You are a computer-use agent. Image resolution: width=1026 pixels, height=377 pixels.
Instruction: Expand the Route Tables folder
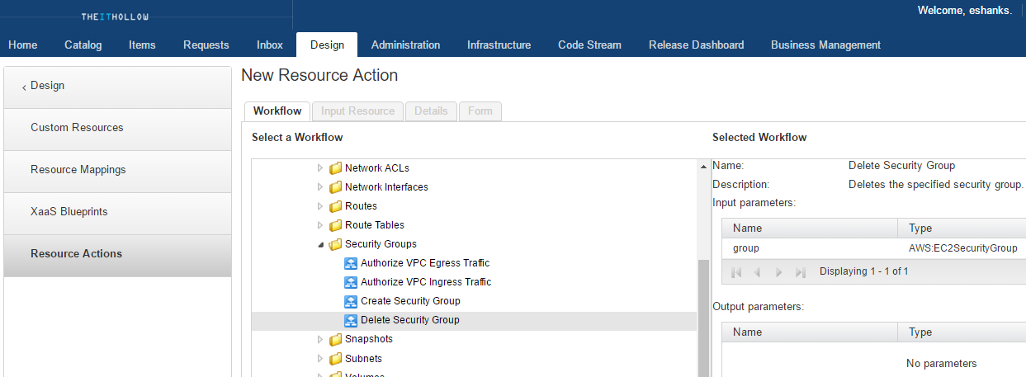[x=321, y=225]
